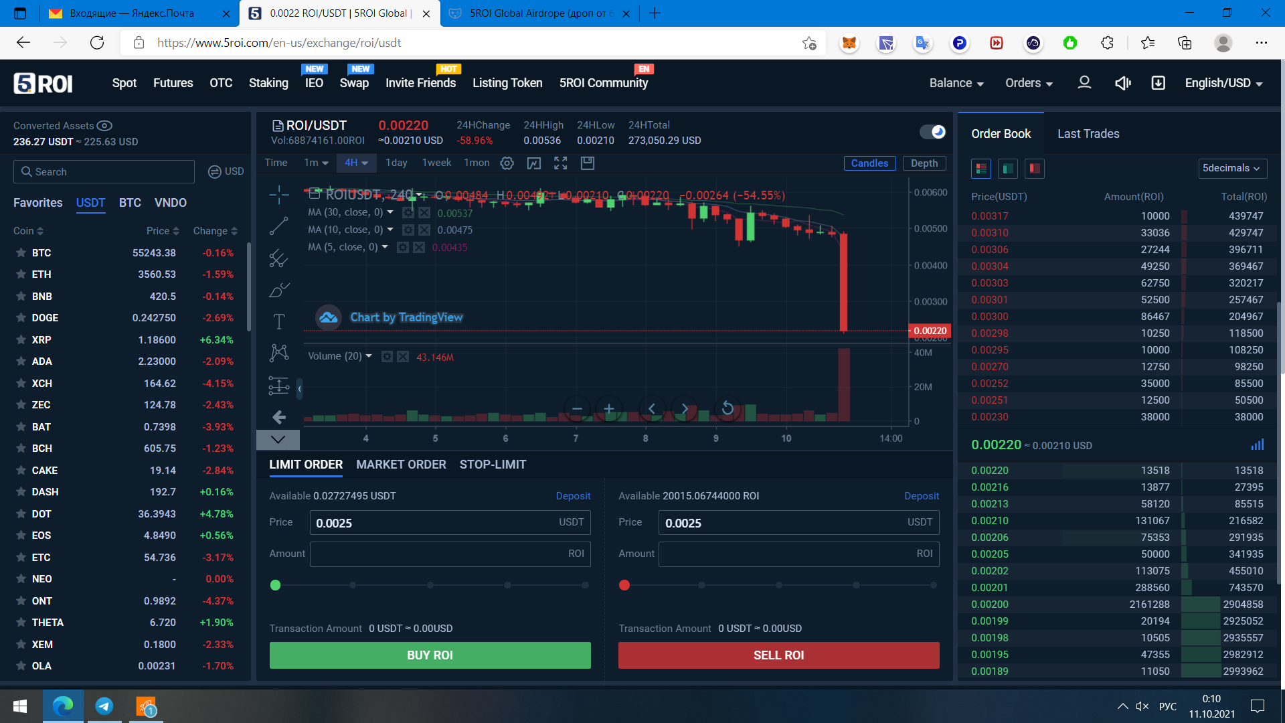
Task: Expand the Balance dropdown
Action: (956, 83)
